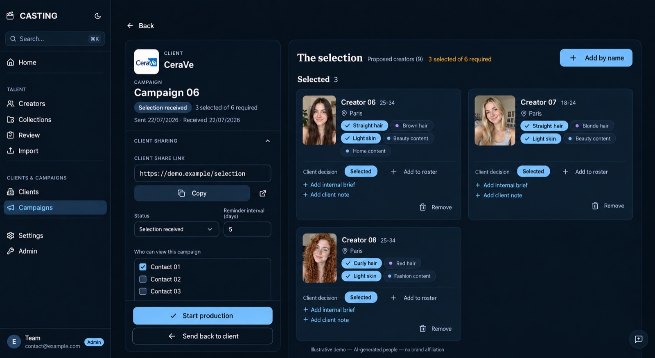Toggle Curly hair tag on Creator 08
Image resolution: width=655 pixels, height=358 pixels.
point(362,263)
